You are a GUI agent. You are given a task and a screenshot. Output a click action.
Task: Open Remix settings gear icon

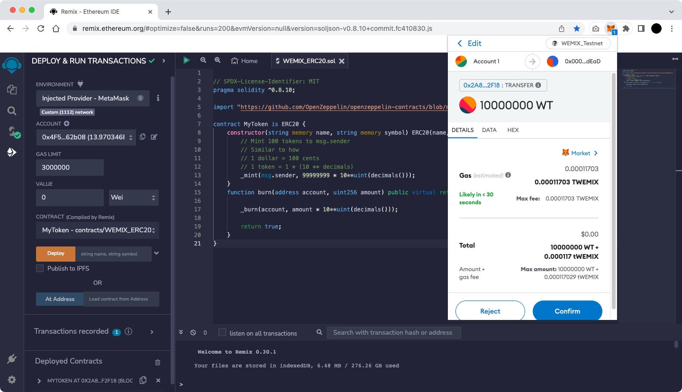click(x=12, y=380)
